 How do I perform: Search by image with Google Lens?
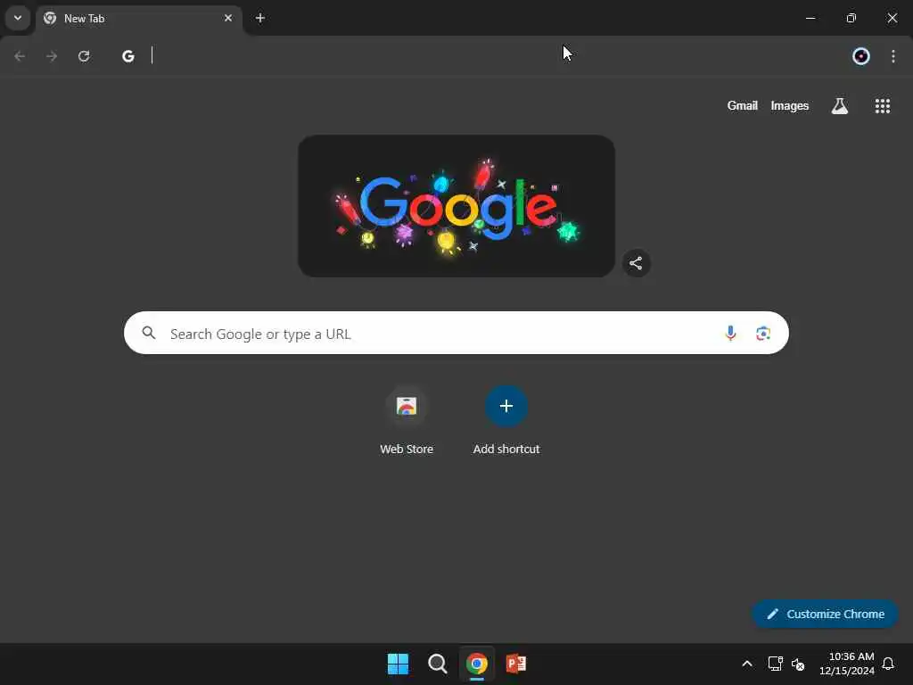[x=763, y=333]
